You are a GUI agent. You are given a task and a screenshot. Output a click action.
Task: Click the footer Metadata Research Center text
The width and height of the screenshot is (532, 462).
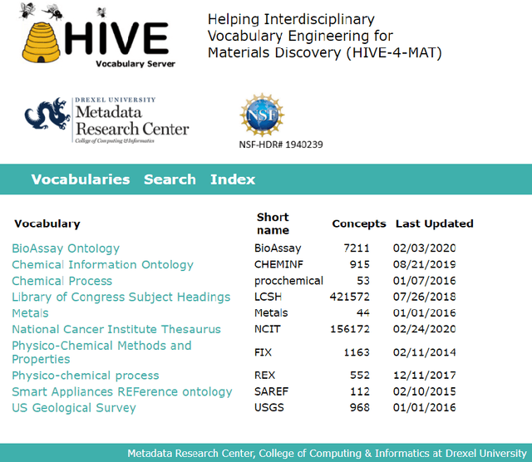click(327, 454)
